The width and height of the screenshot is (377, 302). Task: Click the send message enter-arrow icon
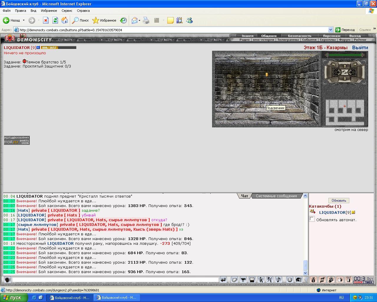[223, 280]
